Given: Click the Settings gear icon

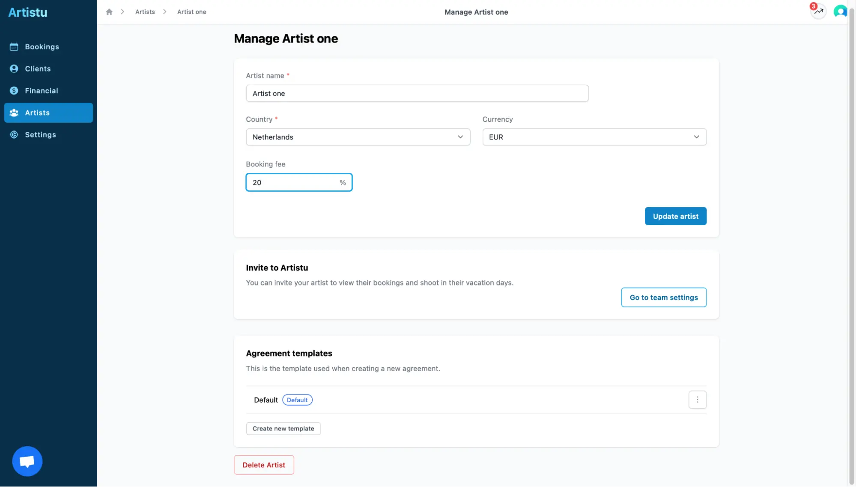Looking at the screenshot, I should pos(14,134).
